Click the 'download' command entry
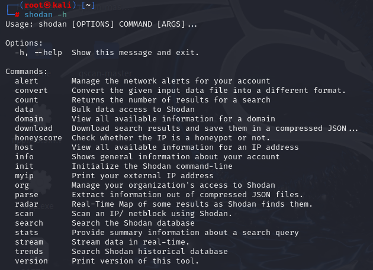 coord(34,128)
